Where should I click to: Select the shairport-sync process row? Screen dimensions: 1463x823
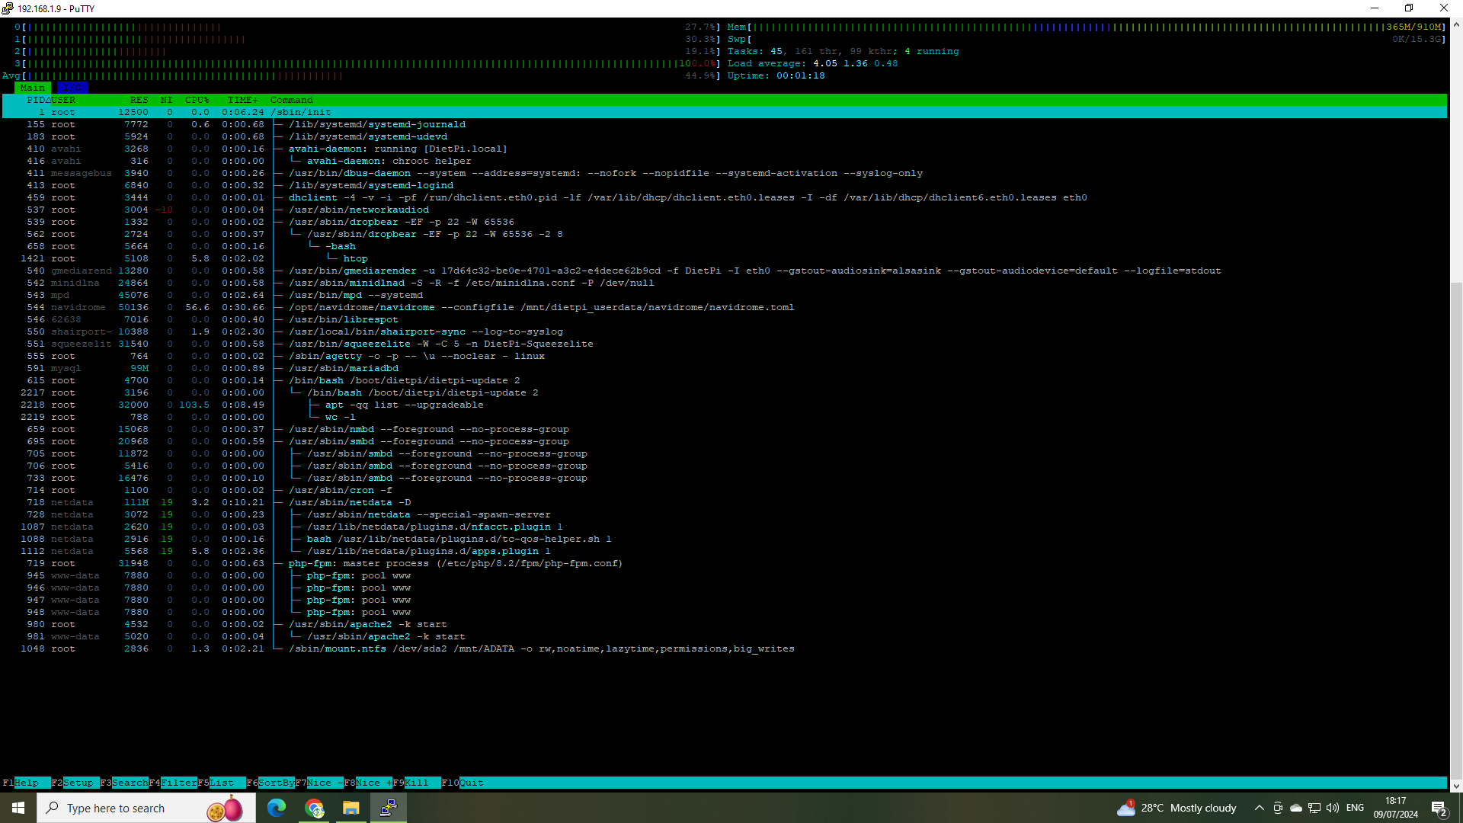724,331
